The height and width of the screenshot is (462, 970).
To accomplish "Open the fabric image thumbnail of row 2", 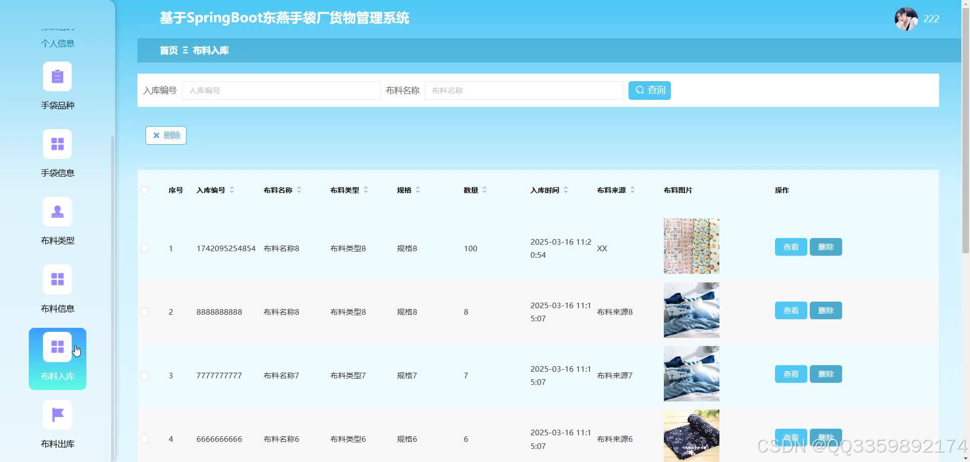I will [691, 310].
